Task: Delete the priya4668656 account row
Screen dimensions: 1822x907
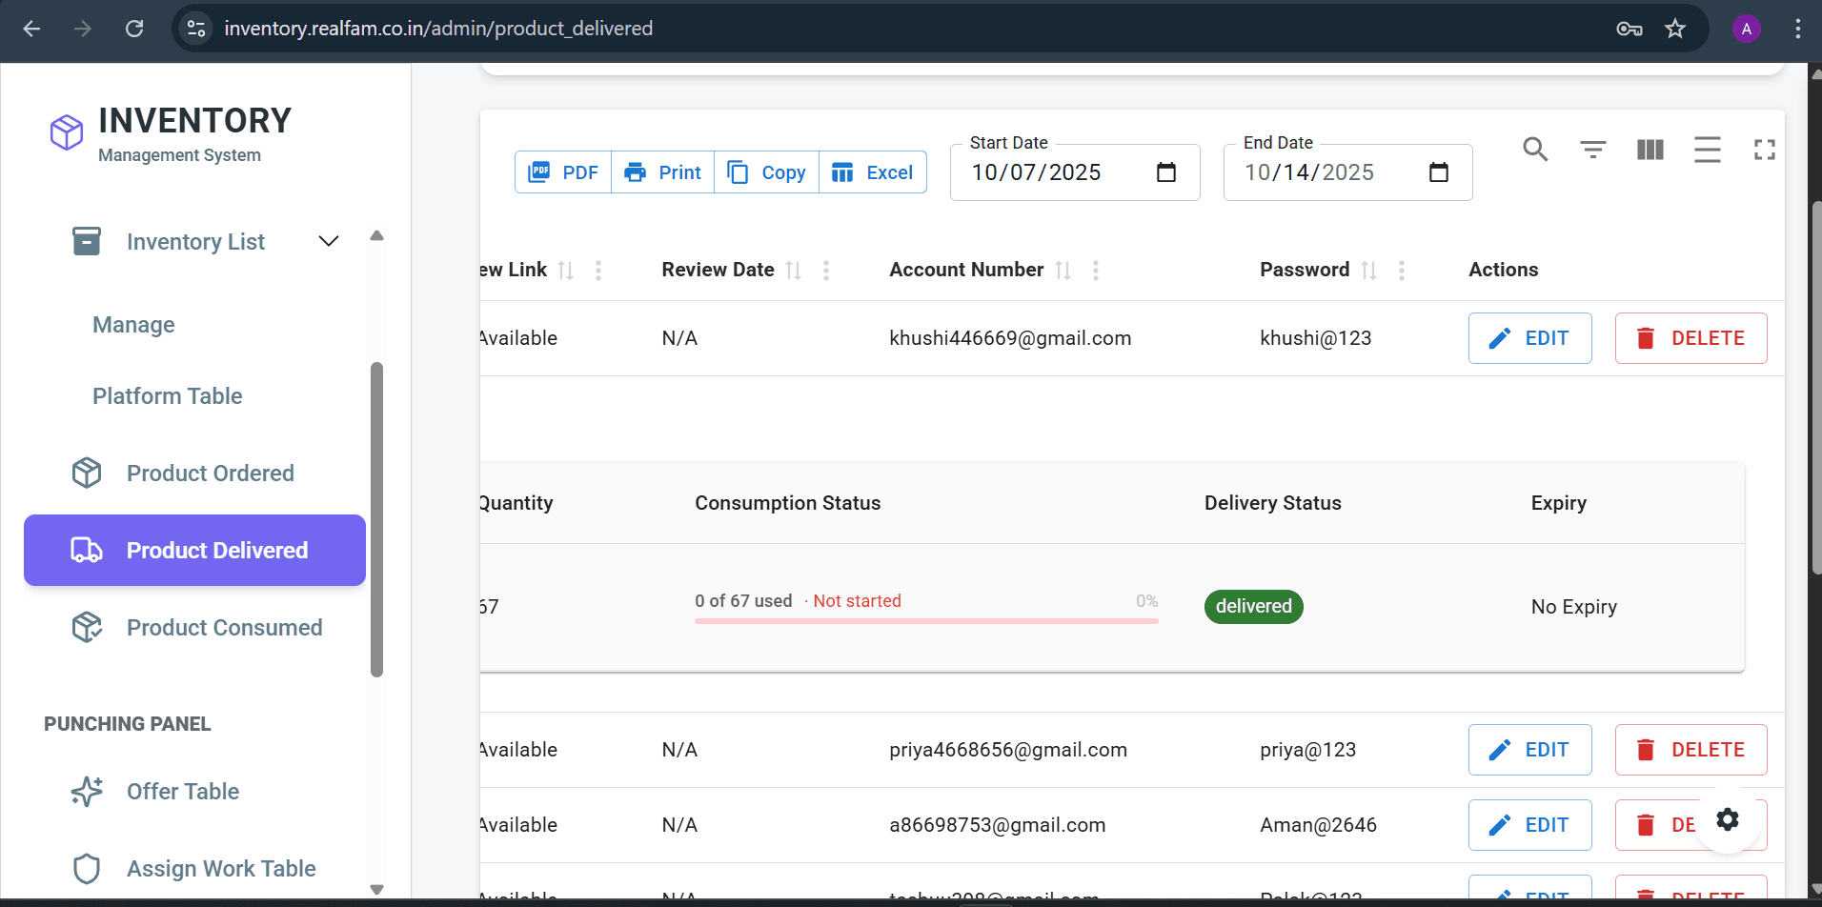Action: tap(1690, 750)
